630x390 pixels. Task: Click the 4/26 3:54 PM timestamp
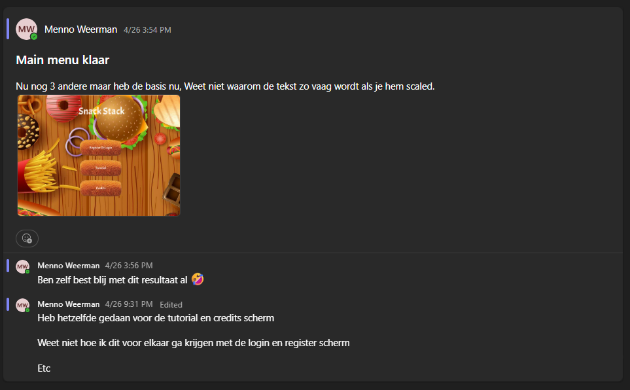coord(147,29)
